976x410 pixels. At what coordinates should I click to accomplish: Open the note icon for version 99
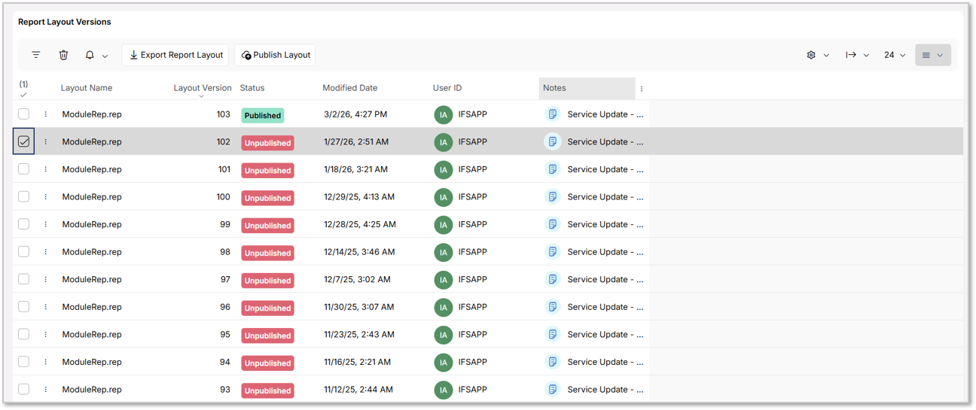553,224
